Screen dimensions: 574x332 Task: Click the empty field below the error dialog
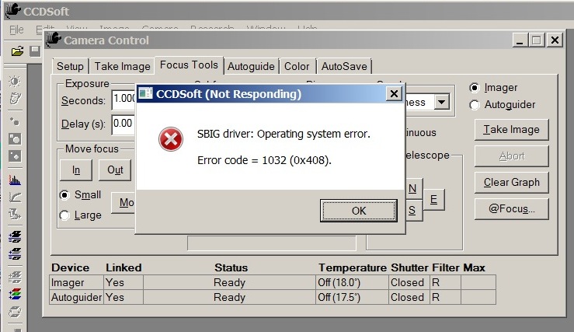(x=272, y=243)
